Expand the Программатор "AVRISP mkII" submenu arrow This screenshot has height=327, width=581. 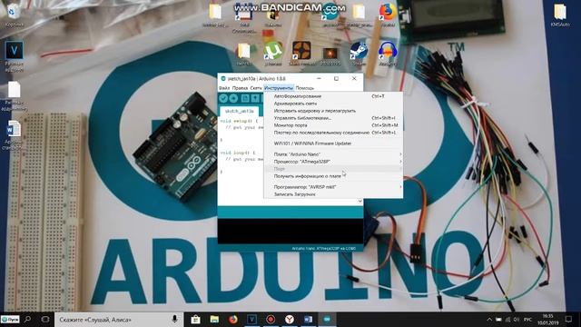coord(400,187)
